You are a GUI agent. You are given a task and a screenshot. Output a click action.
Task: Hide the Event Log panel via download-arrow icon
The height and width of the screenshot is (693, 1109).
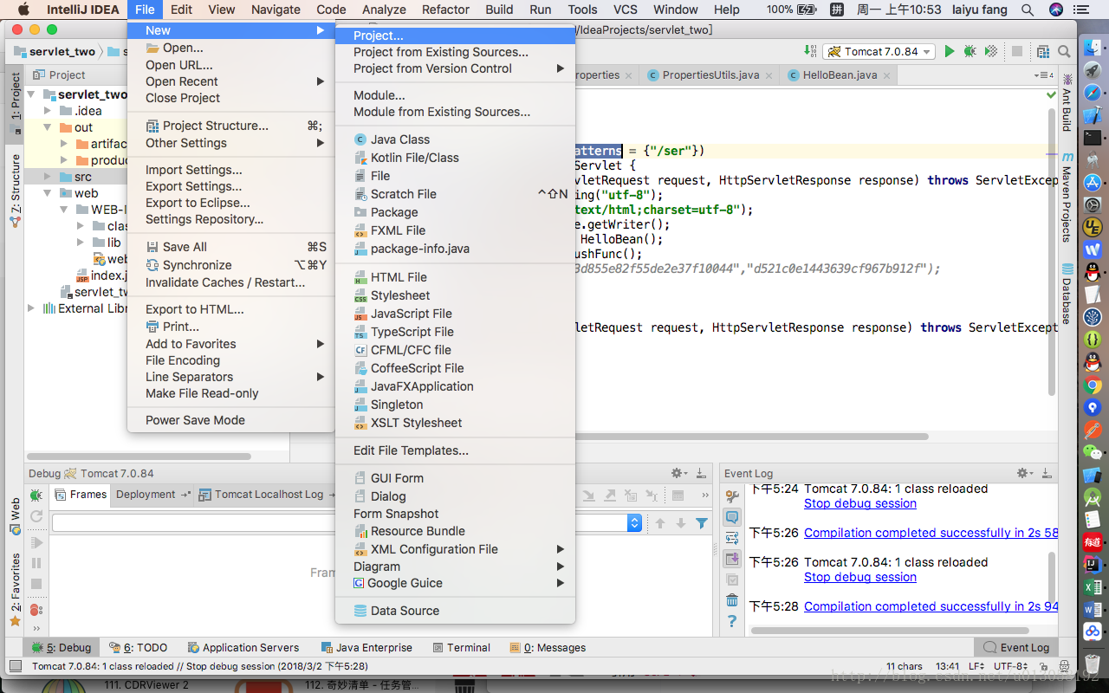(x=1047, y=473)
